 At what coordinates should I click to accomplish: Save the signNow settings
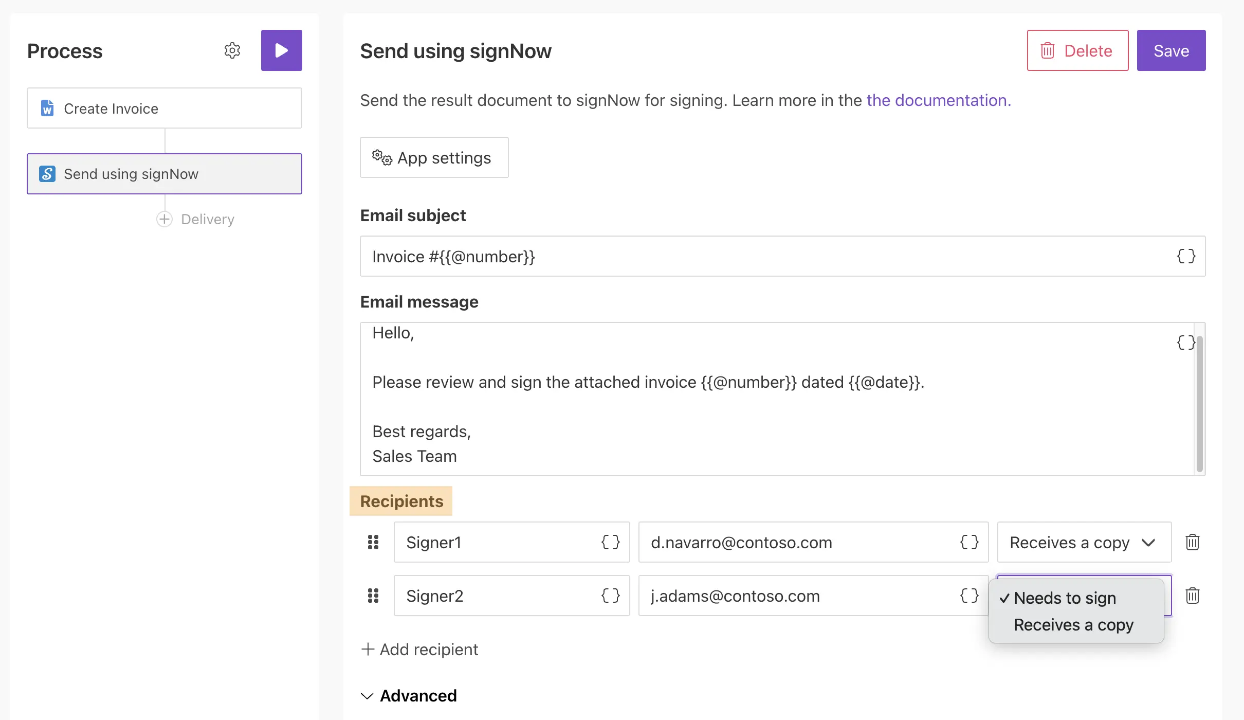point(1171,50)
